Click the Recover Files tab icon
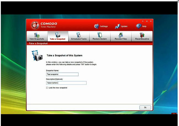 pos(121,35)
